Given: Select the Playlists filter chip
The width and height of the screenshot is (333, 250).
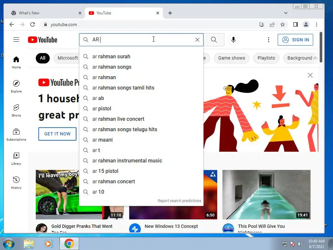Looking at the screenshot, I should tap(266, 58).
